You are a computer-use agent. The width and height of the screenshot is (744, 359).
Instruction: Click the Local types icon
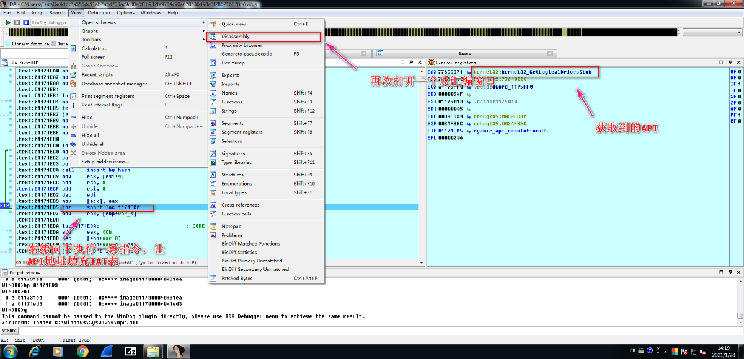[213, 192]
